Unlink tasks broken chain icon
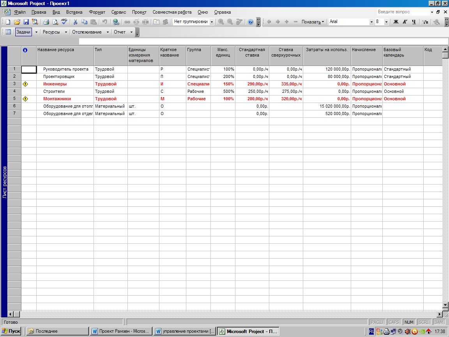Viewport: 449px width, 337px height. [136, 22]
